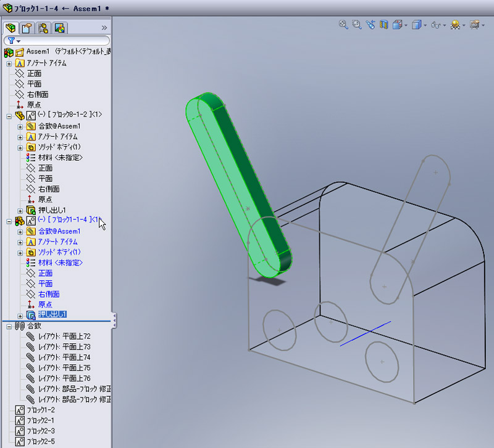The height and width of the screenshot is (448, 494).
Task: Click the Previous View icon
Action: (x=370, y=25)
